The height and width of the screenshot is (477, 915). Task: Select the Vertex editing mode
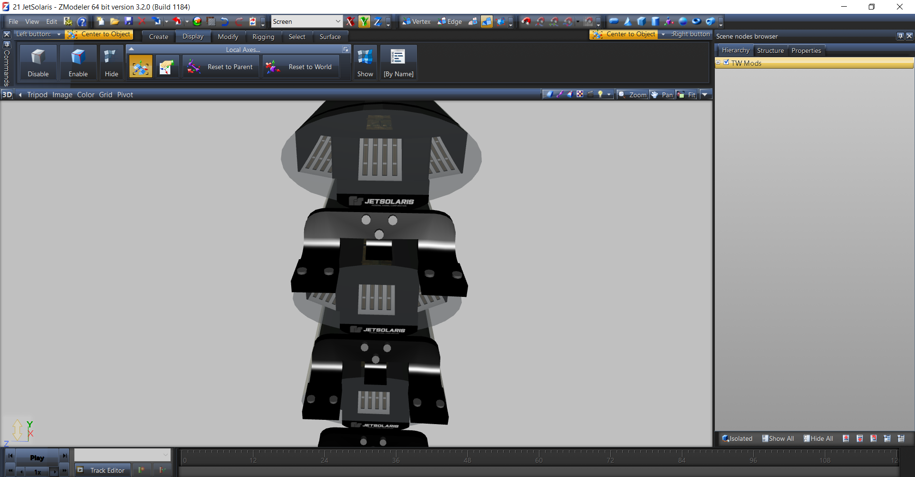point(417,21)
